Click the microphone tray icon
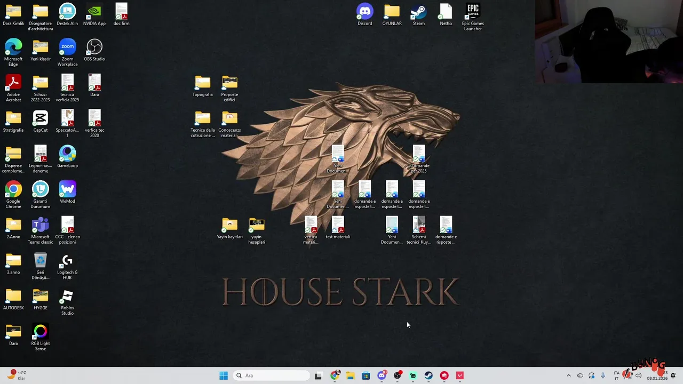Screen dimensions: 683x384 (x=603, y=375)
